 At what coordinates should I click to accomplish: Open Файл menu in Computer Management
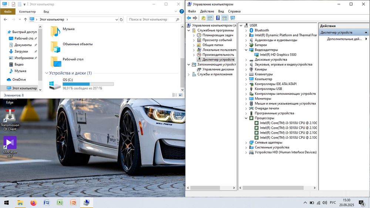click(192, 11)
